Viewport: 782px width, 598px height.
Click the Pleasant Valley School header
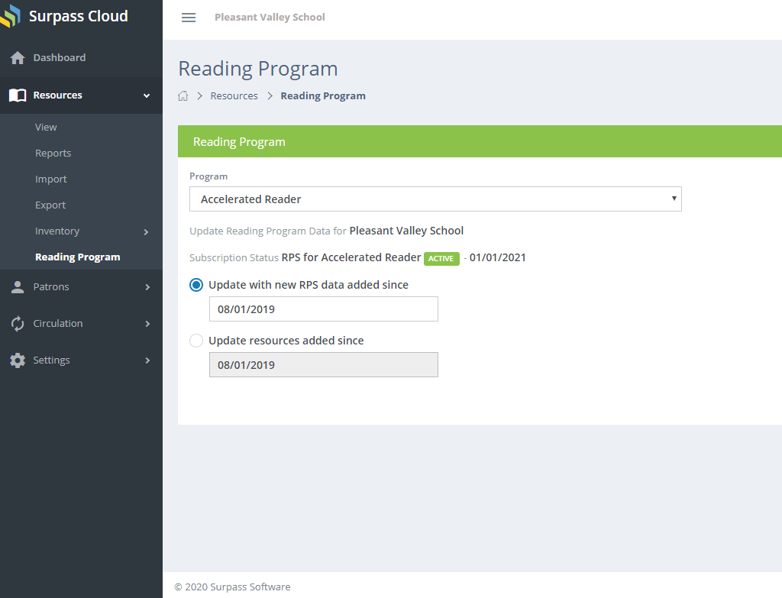270,18
